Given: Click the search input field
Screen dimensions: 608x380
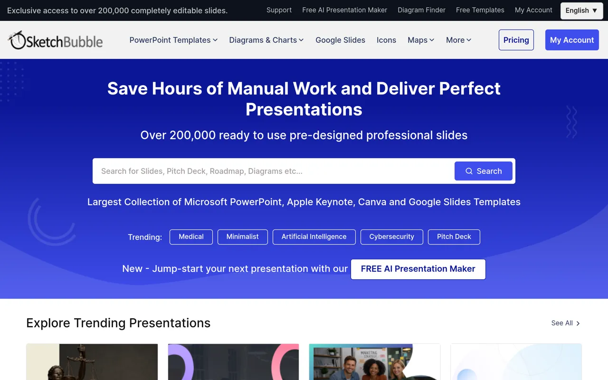Looking at the screenshot, I should click(274, 171).
